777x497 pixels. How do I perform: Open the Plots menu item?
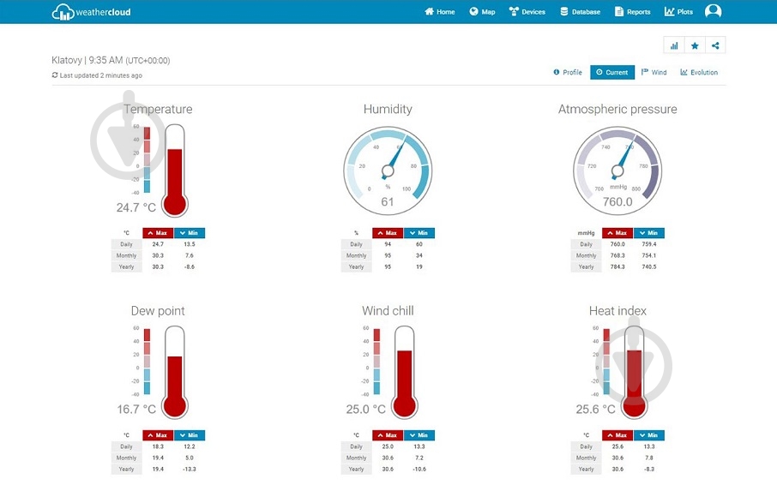click(x=678, y=12)
